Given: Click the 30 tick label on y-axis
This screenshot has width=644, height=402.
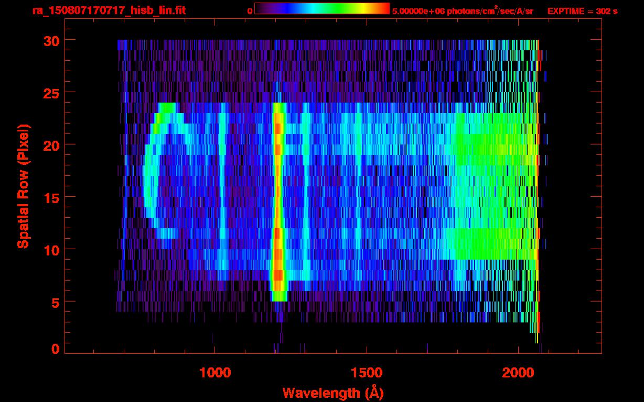Looking at the screenshot, I should [51, 40].
